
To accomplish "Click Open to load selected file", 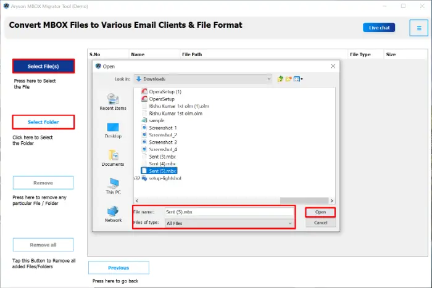I will click(320, 212).
